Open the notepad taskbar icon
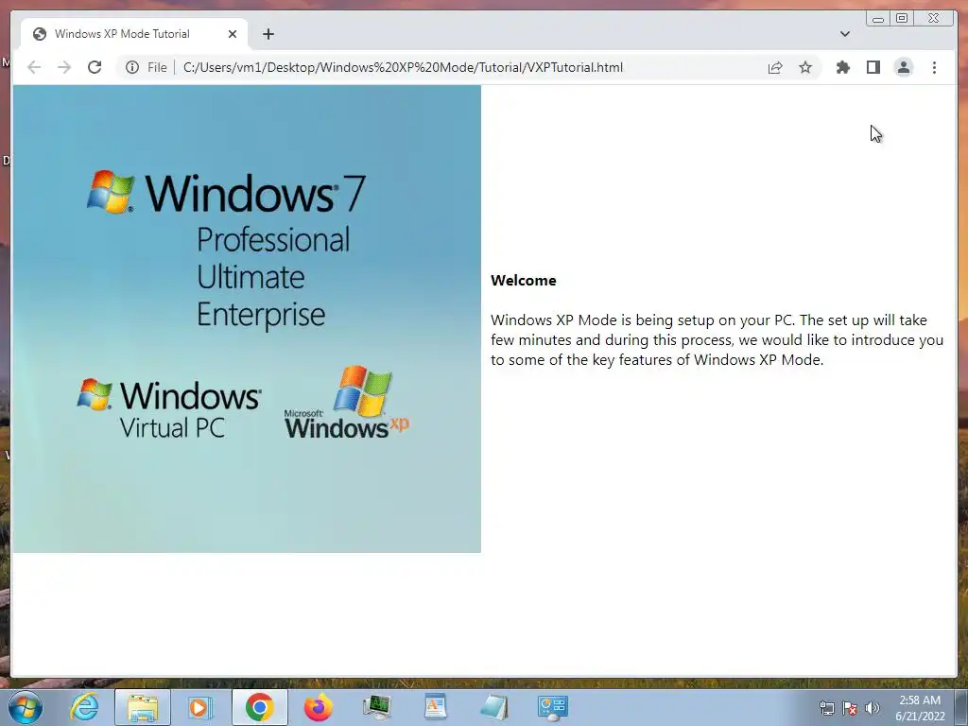The width and height of the screenshot is (968, 726). 493,707
